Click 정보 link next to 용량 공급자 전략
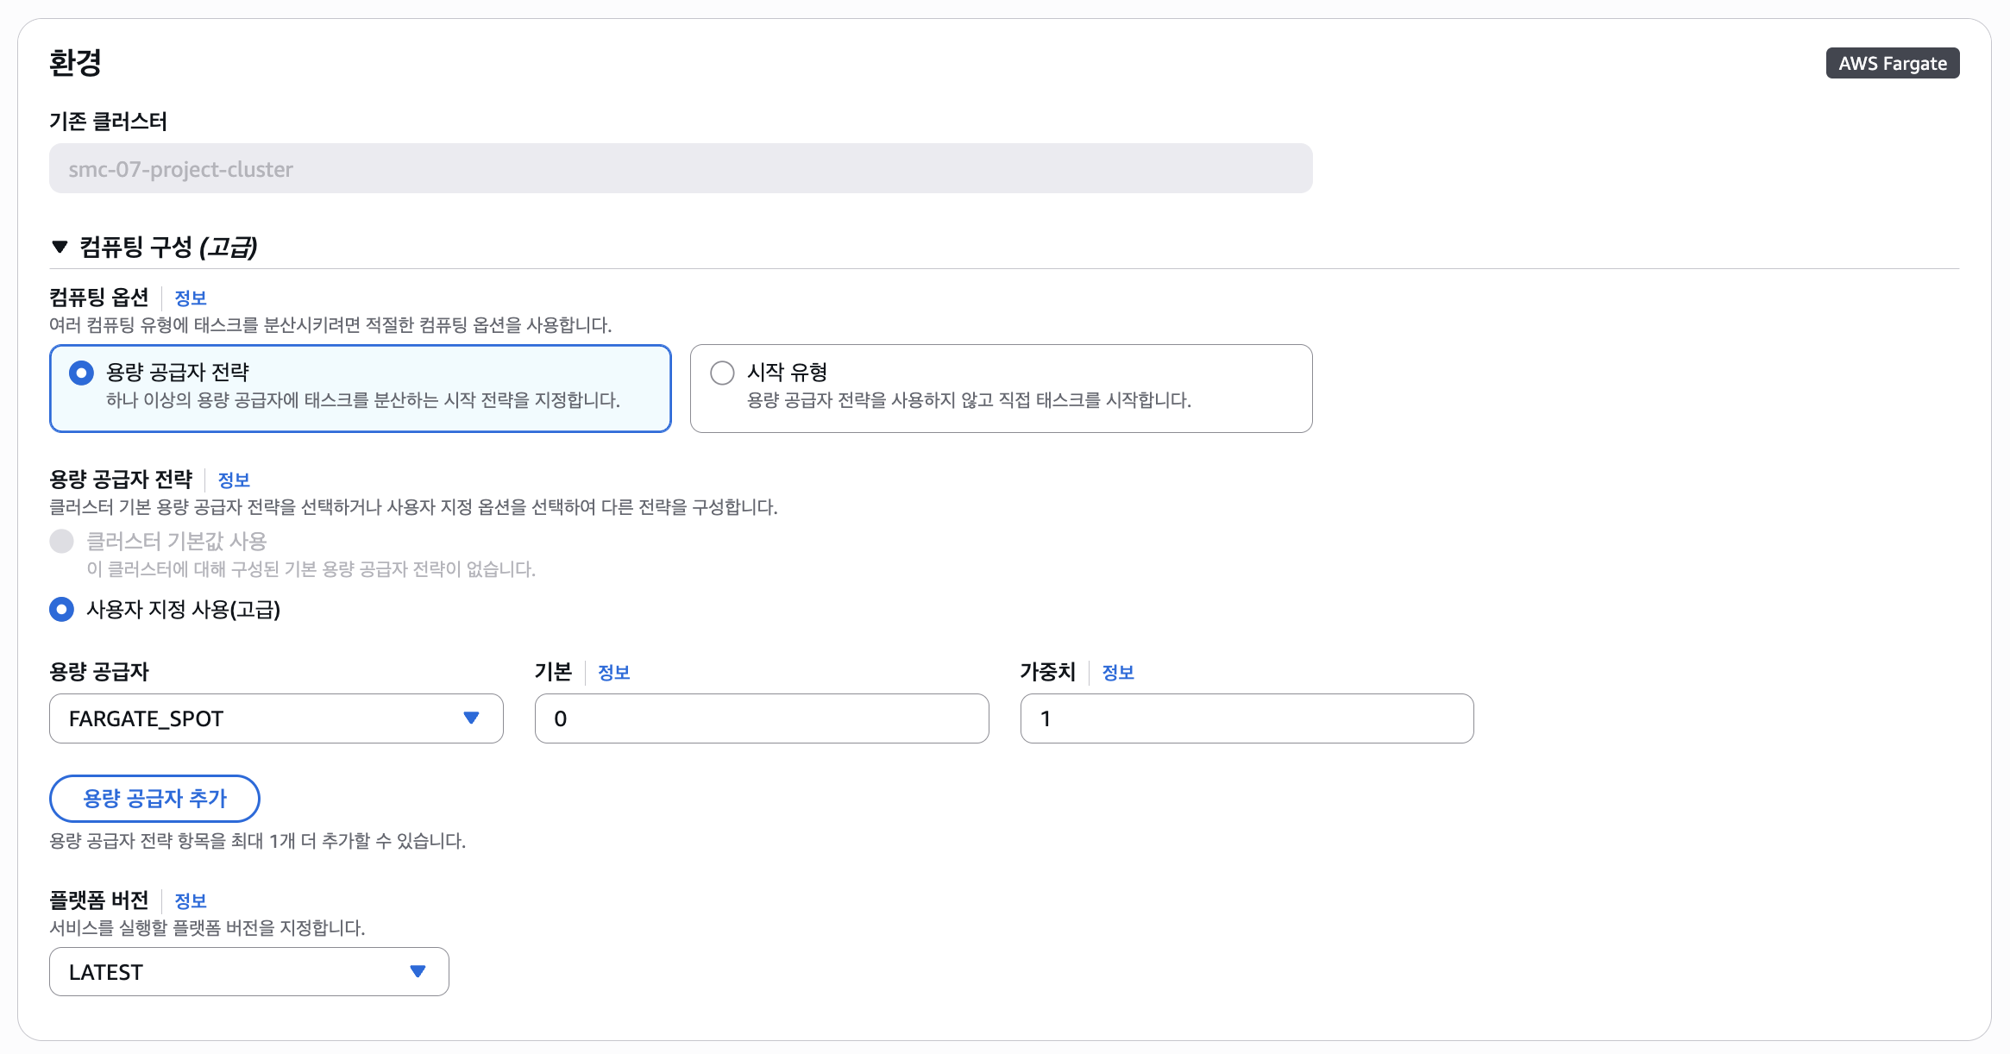The image size is (2010, 1054). [x=233, y=480]
